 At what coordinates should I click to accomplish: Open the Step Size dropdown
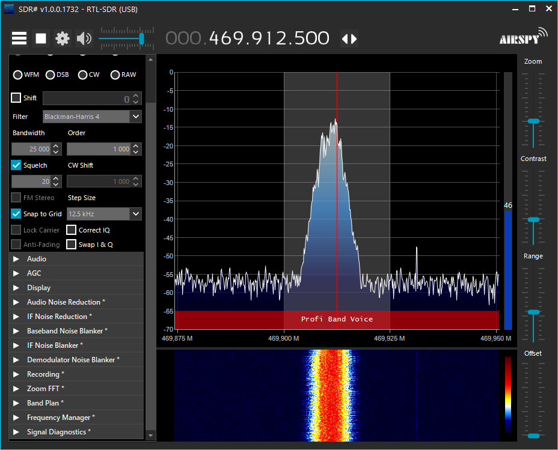pos(135,214)
